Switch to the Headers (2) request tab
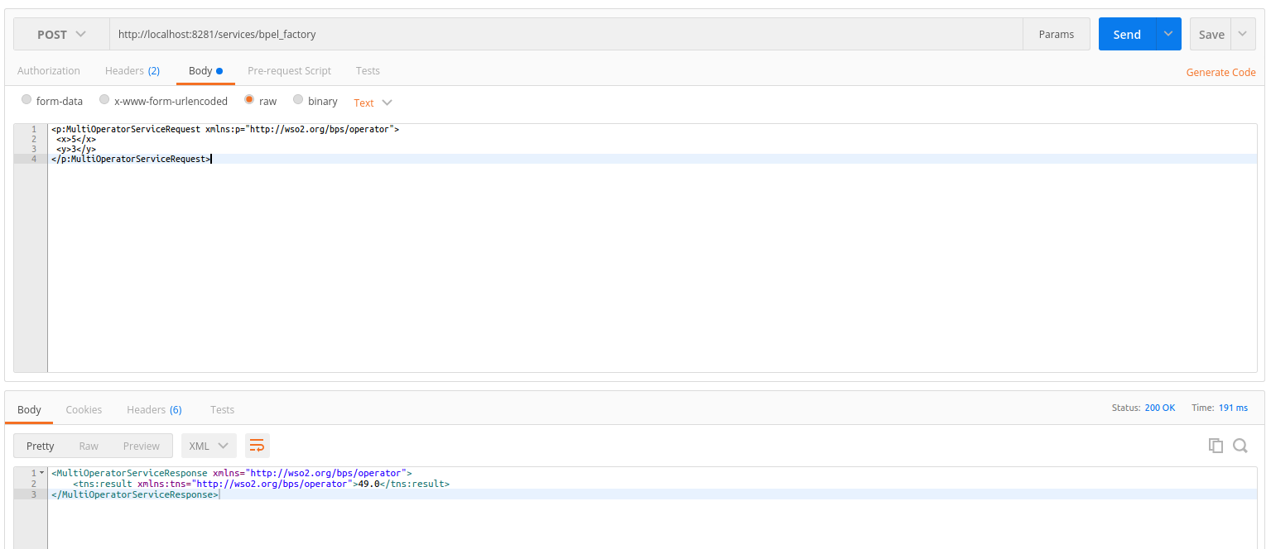This screenshot has height=549, width=1271. 132,70
